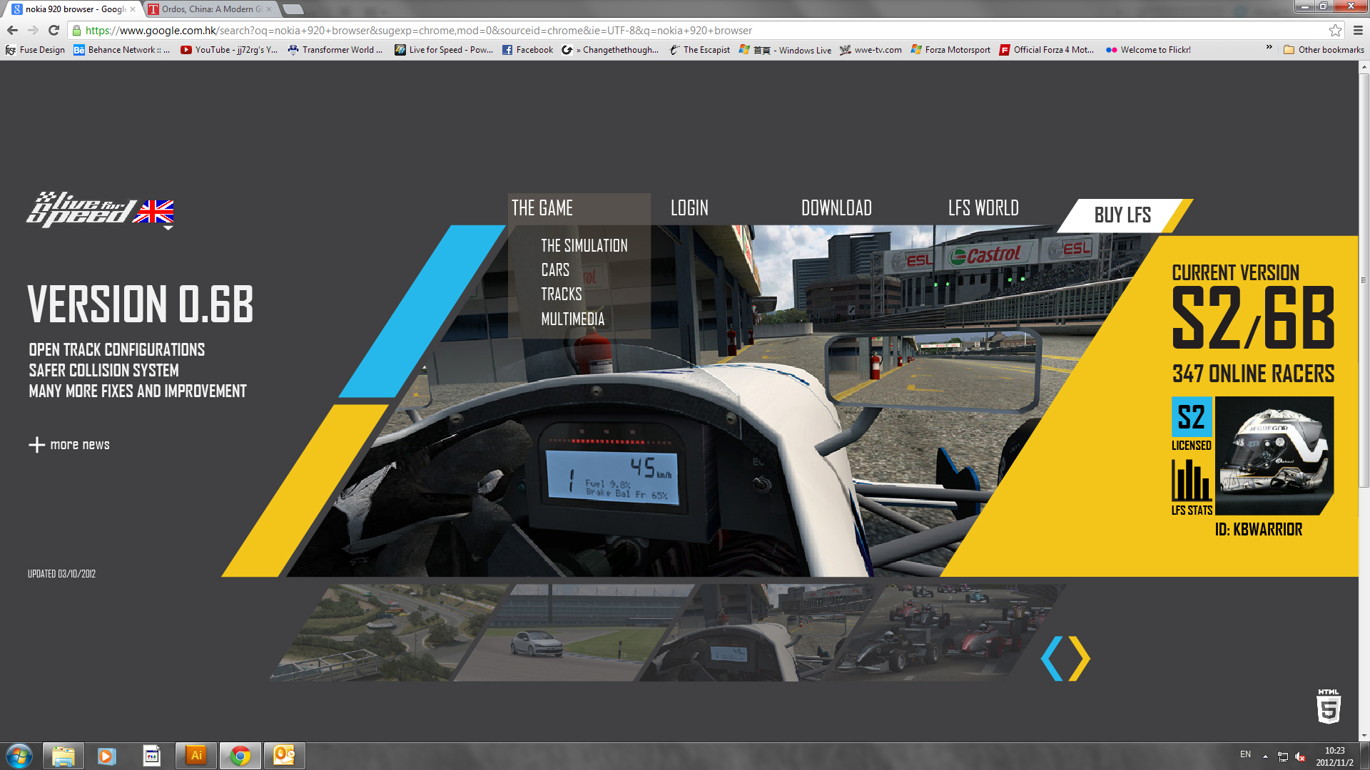Click the yellow next arrow in gallery
Viewport: 1370px width, 770px height.
1079,659
